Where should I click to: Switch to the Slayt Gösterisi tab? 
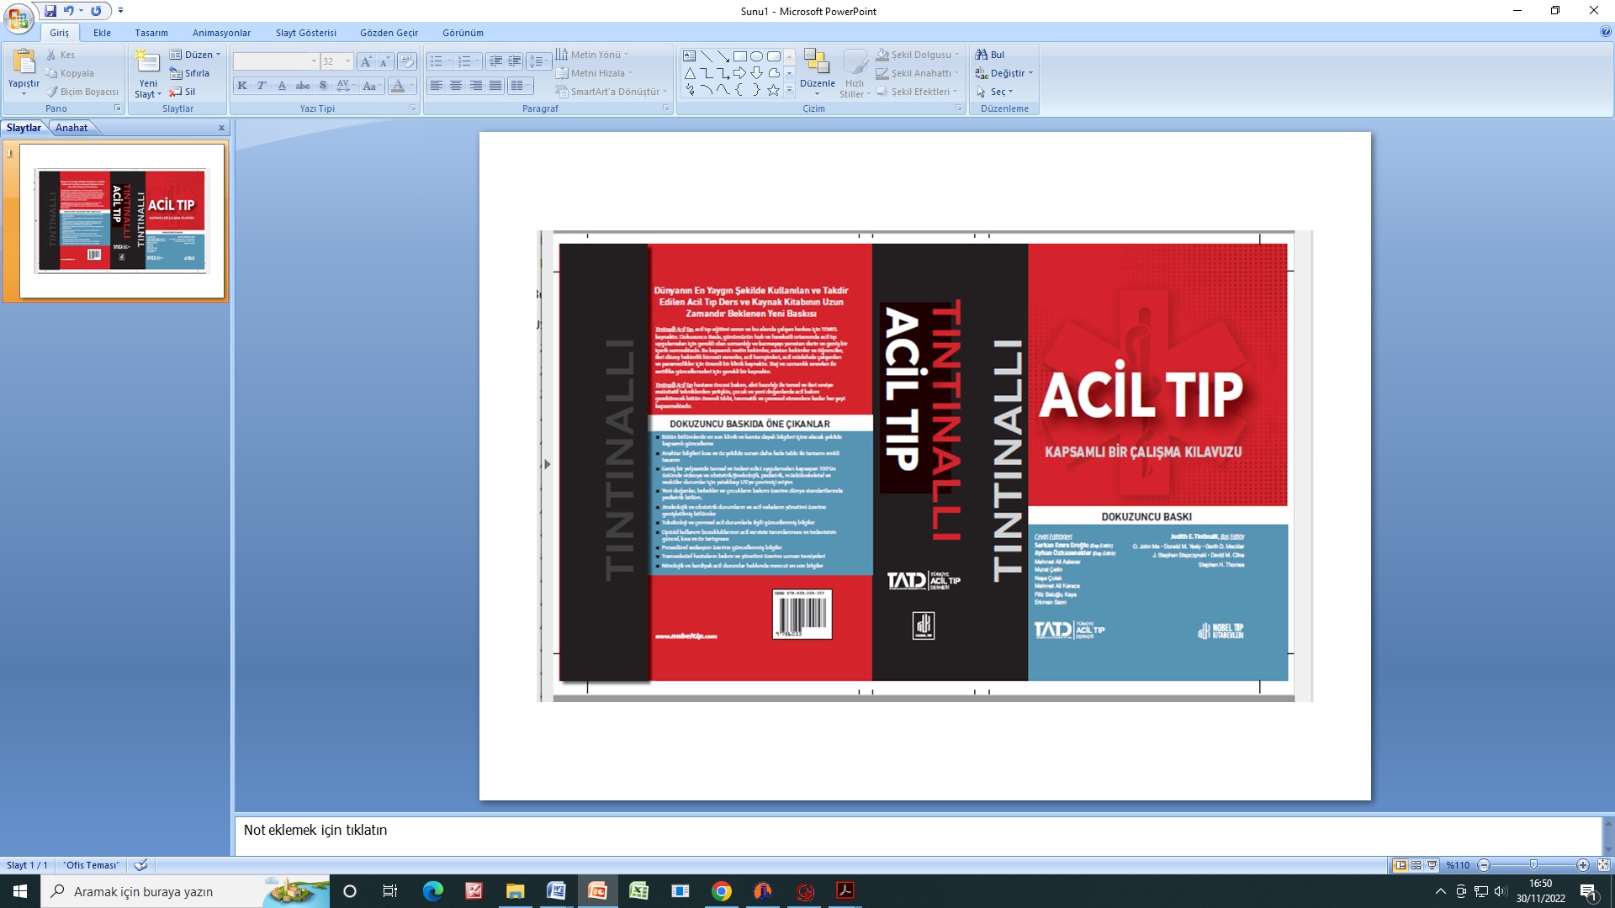(306, 33)
